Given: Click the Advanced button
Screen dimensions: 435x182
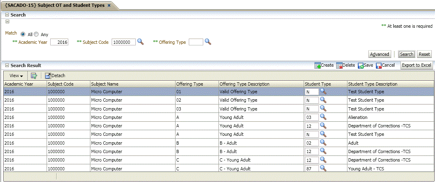Looking at the screenshot, I should click(380, 54).
